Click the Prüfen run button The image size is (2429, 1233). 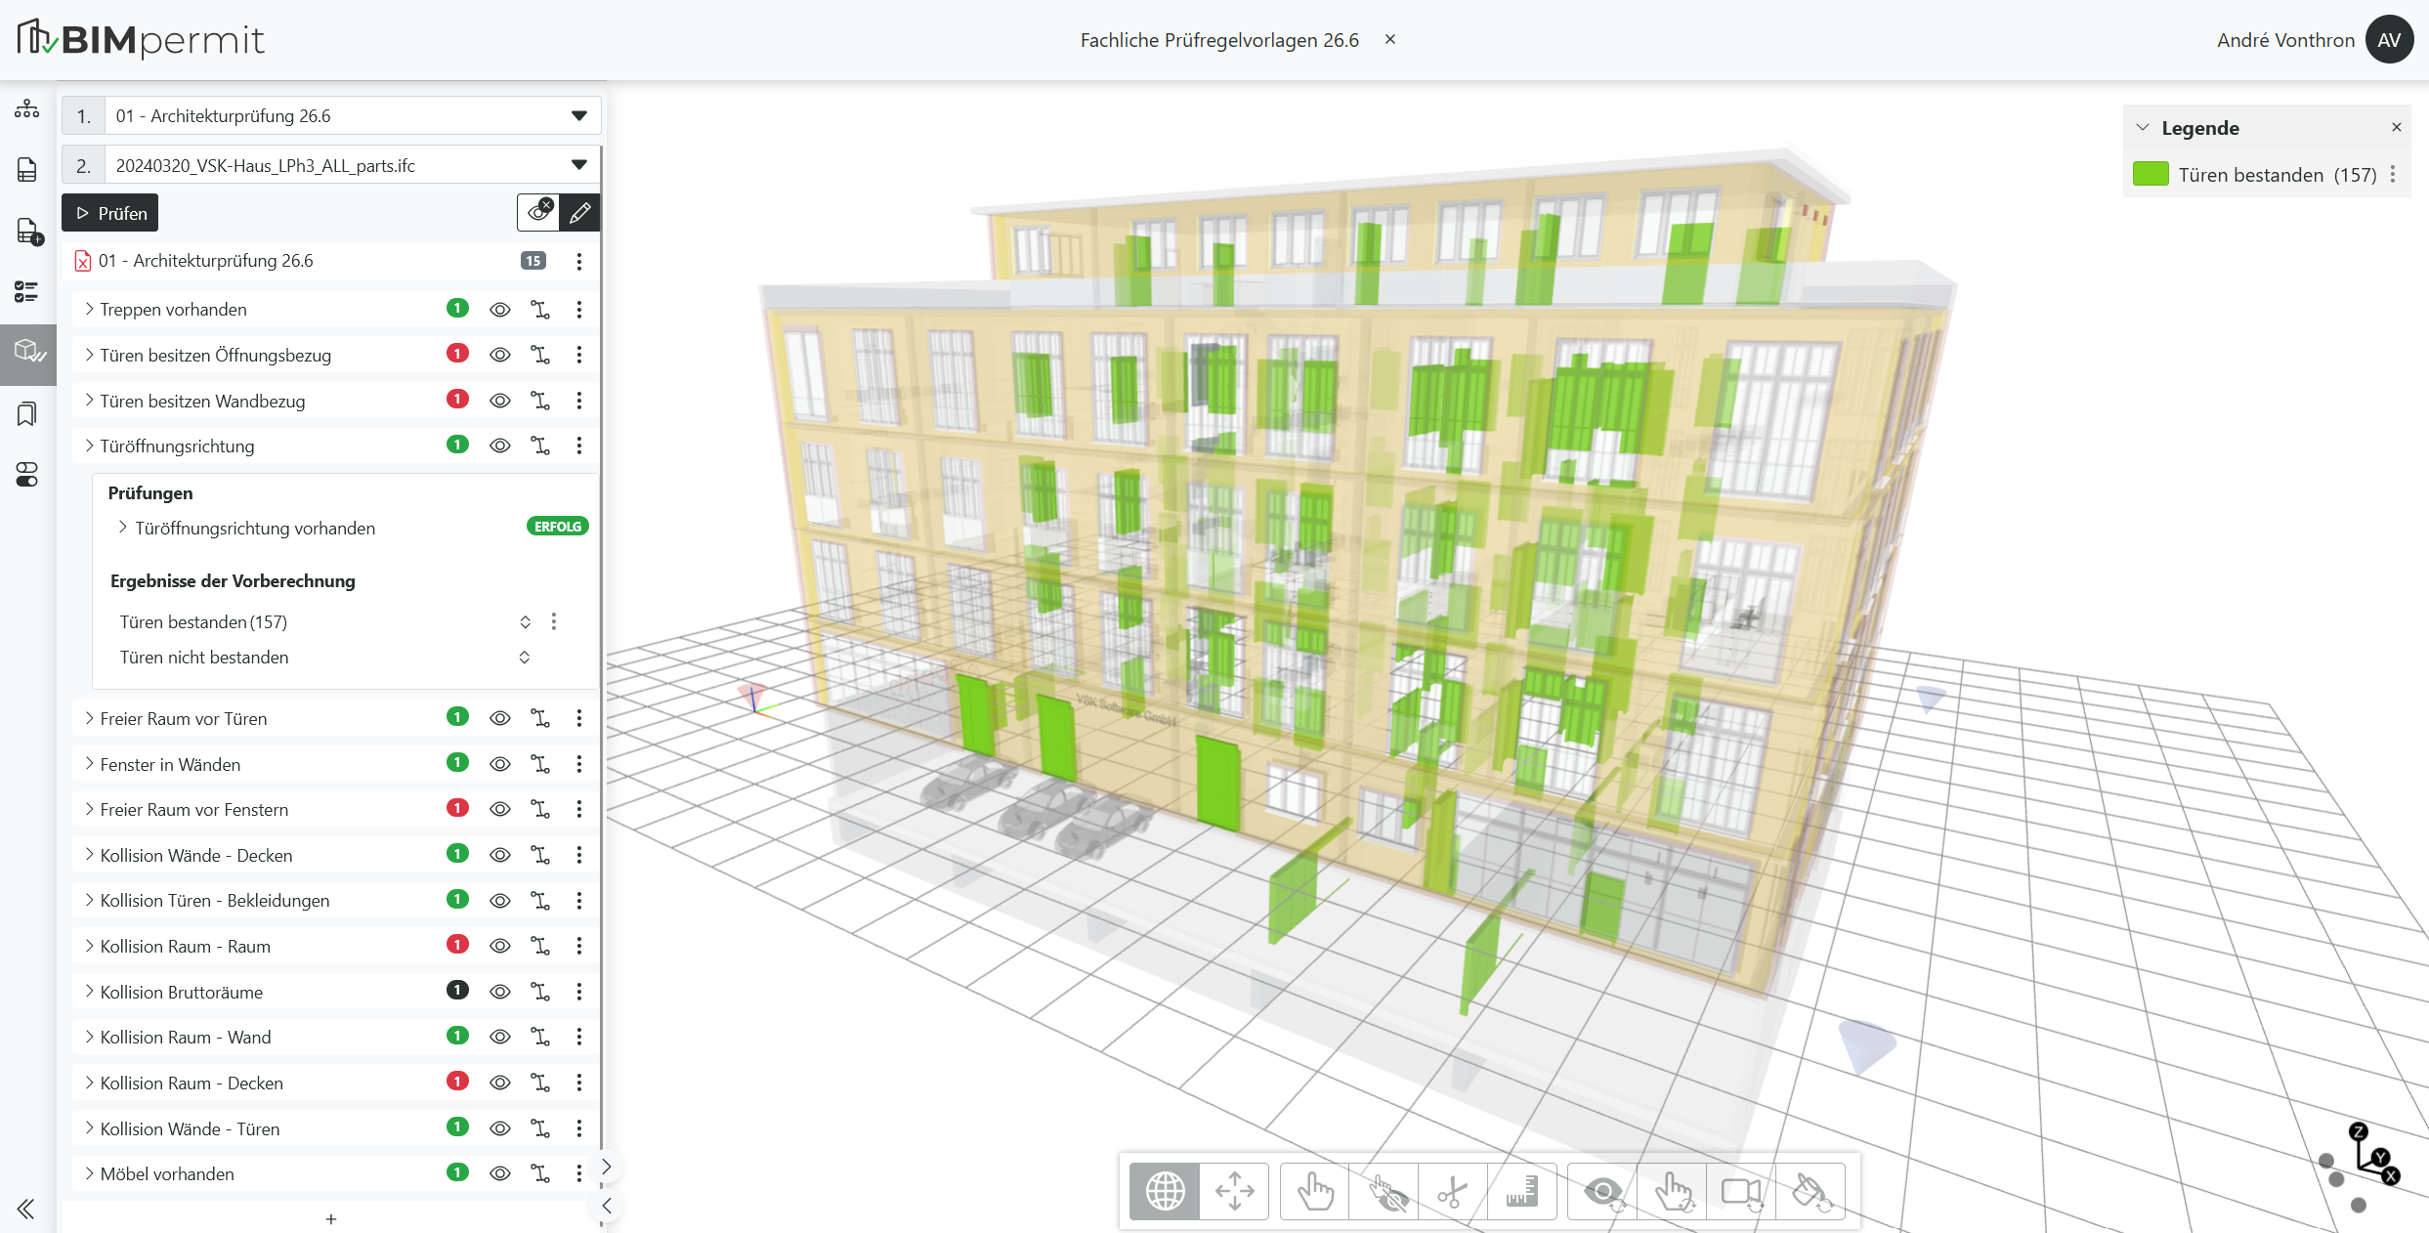pyautogui.click(x=110, y=213)
